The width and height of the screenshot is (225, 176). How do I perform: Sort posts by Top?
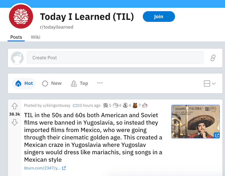point(79,83)
